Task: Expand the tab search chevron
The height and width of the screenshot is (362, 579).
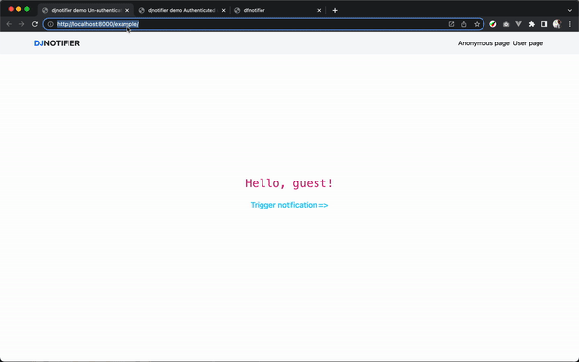Action: coord(569,10)
